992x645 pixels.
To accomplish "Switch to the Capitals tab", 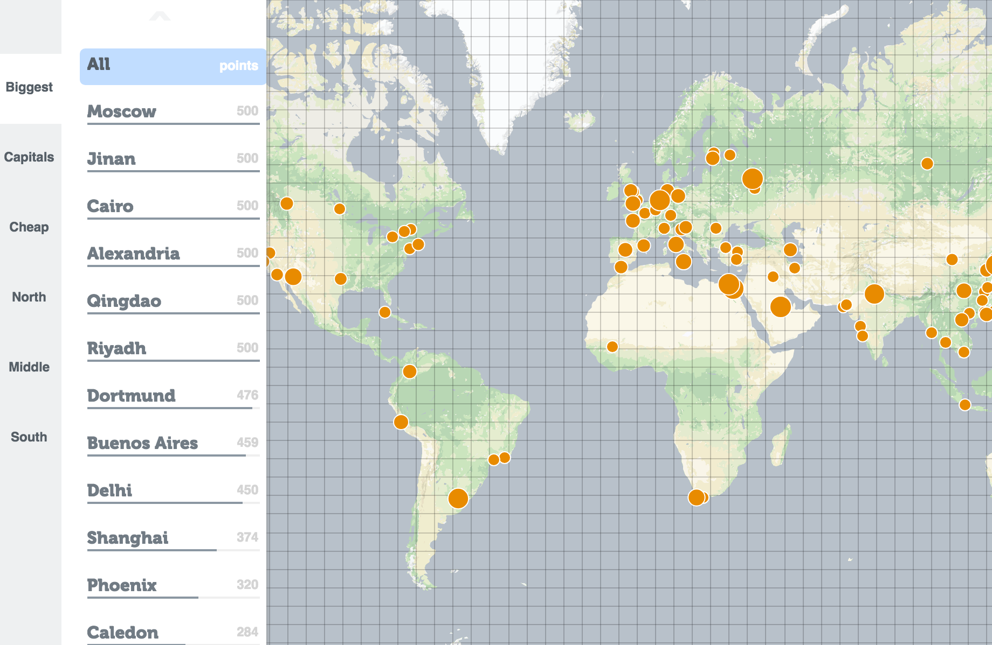I will point(29,157).
